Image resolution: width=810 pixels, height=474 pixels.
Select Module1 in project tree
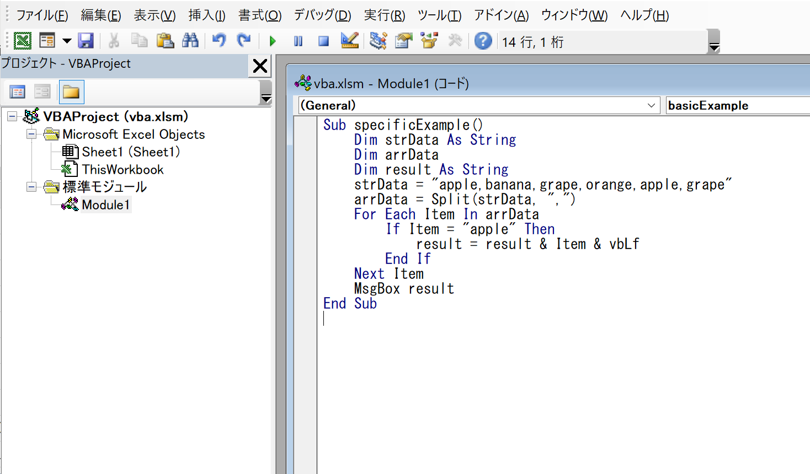106,204
